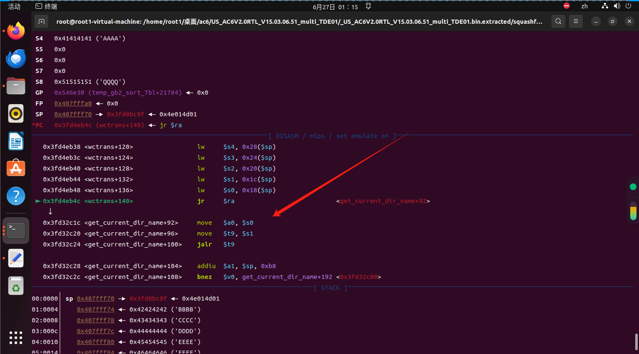The width and height of the screenshot is (639, 354).
Task: Click FP address 0x407fffa0
Action: click(x=73, y=103)
